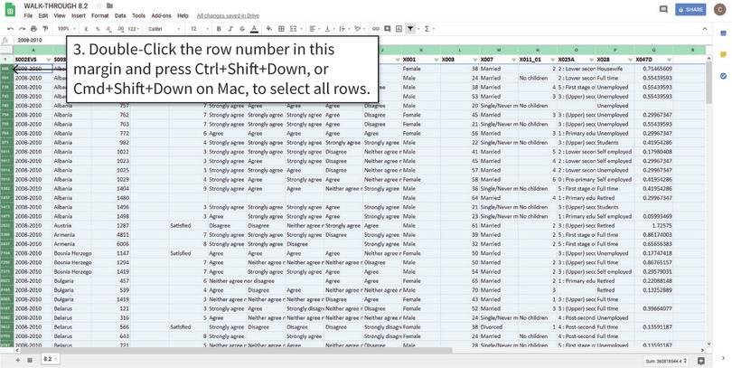Viewport: 732px width, 368px height.
Task: Open the Insert menu
Action: coord(79,15)
